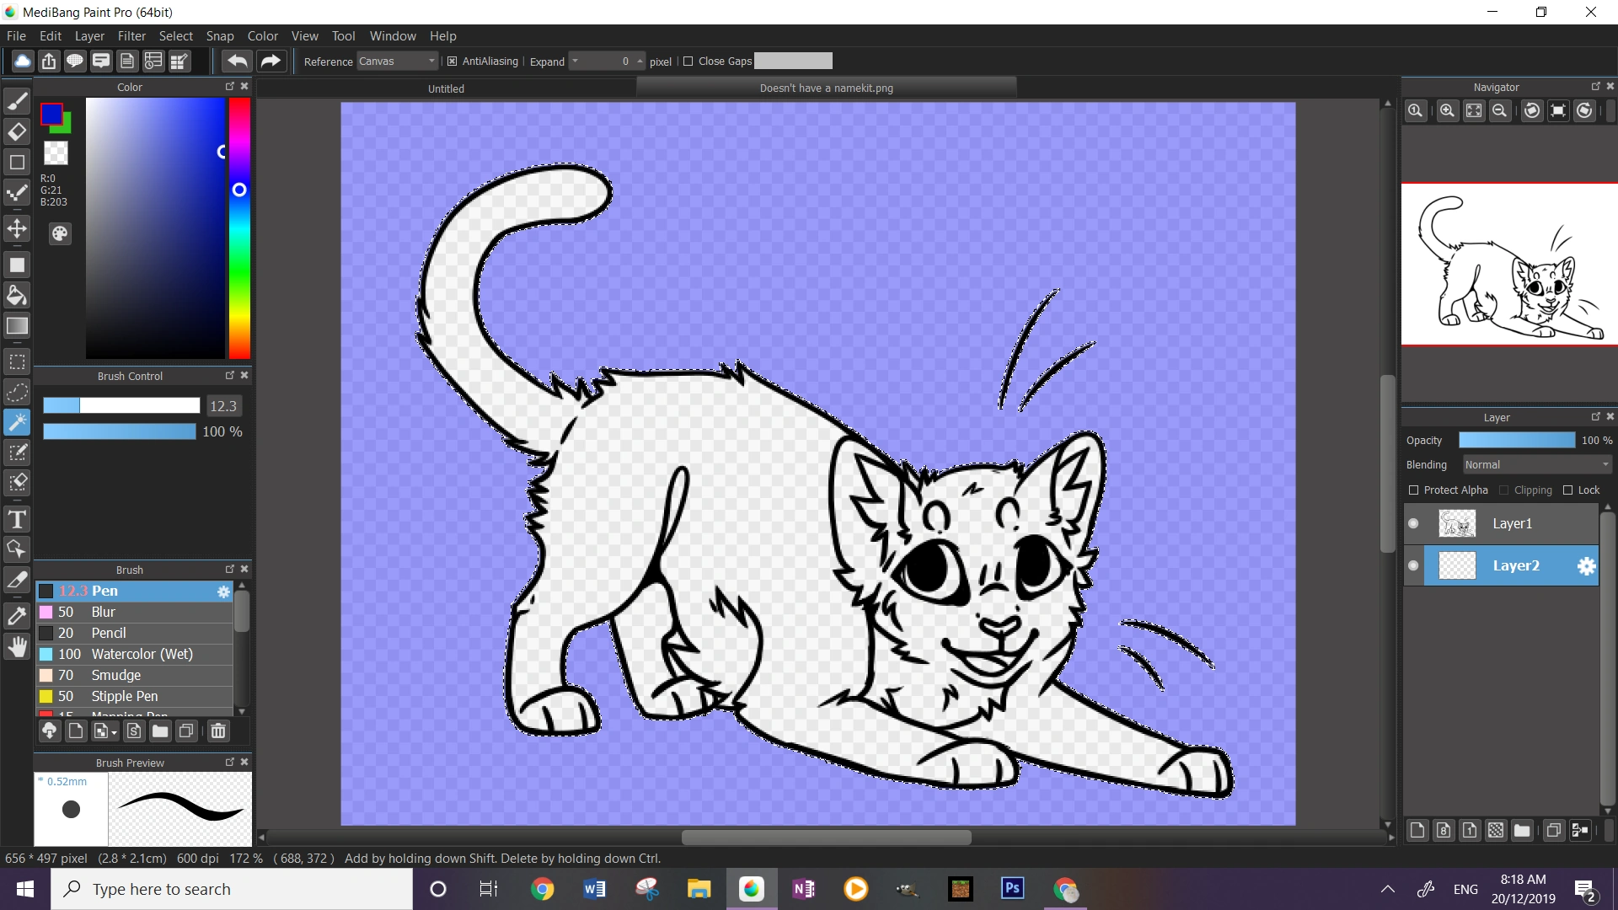
Task: Select the Text tool
Action: (x=17, y=519)
